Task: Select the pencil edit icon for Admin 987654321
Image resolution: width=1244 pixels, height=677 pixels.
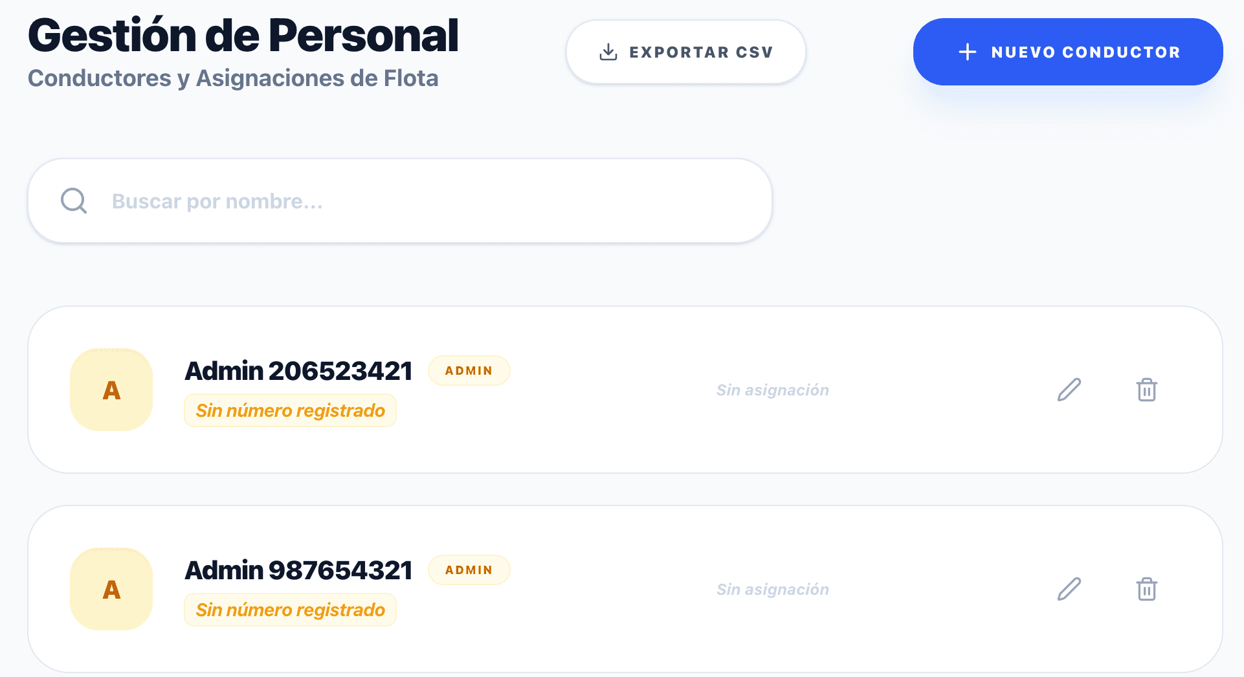Action: 1069,589
